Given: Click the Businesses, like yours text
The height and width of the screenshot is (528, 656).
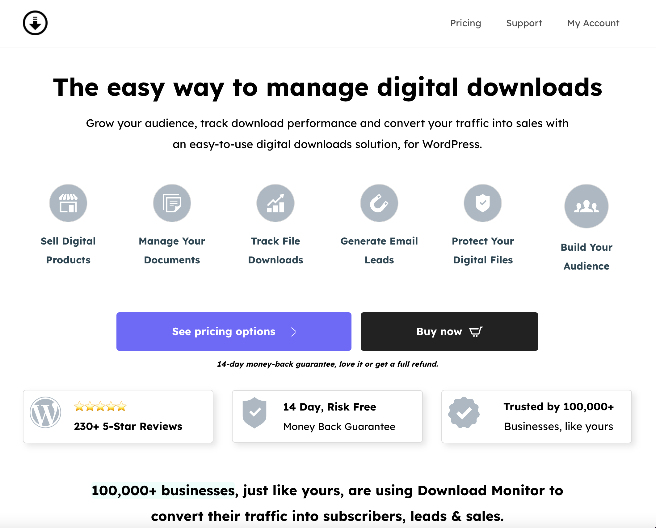Looking at the screenshot, I should pyautogui.click(x=558, y=426).
